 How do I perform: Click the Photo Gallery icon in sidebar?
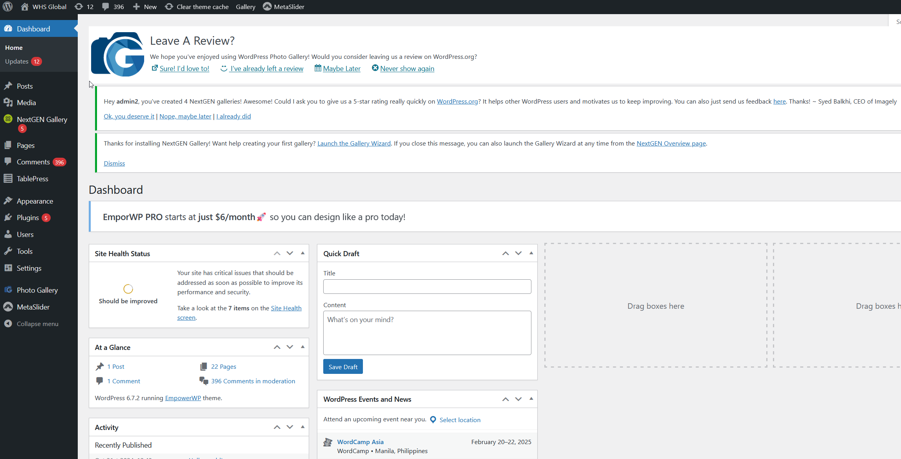pyautogui.click(x=8, y=290)
